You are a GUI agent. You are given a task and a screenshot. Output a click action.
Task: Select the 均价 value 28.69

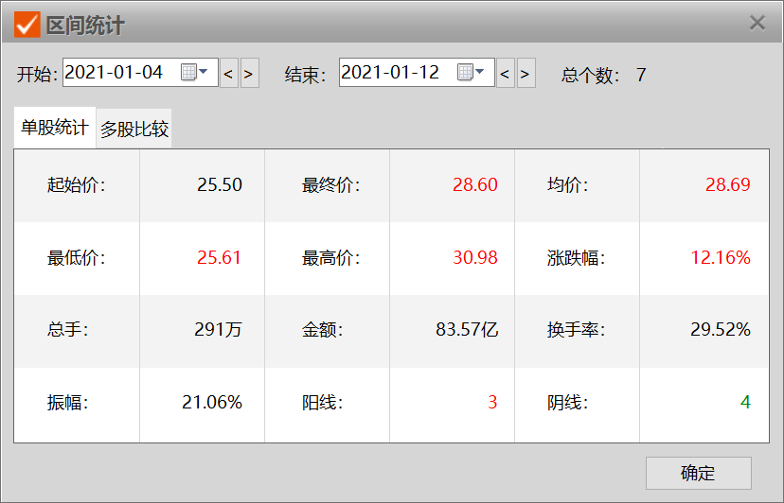point(727,185)
